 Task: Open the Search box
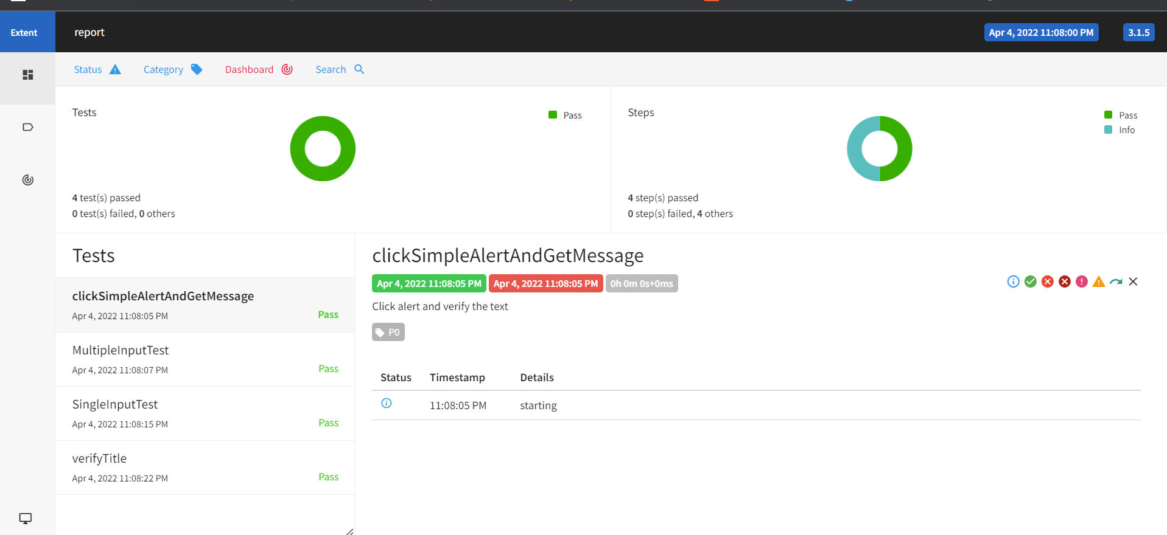coord(340,69)
